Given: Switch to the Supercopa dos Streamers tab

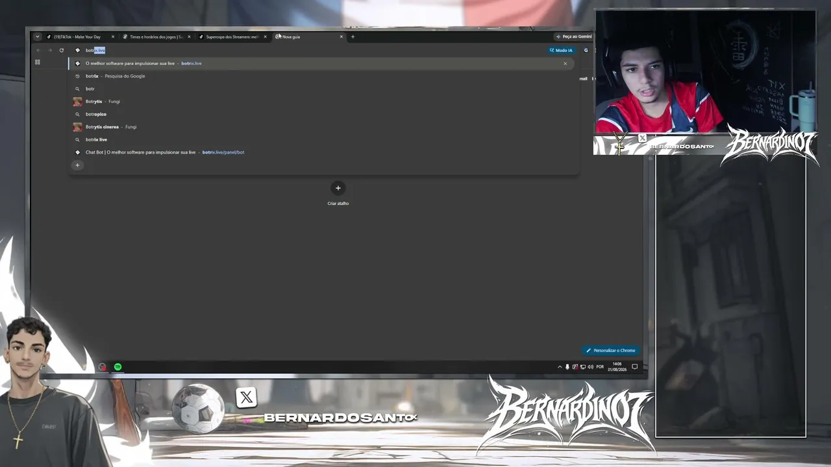Looking at the screenshot, I should coord(232,37).
